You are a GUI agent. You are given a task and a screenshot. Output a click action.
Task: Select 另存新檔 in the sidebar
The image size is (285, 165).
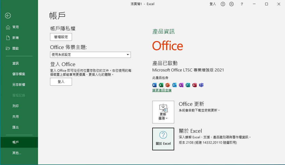pos(19,85)
